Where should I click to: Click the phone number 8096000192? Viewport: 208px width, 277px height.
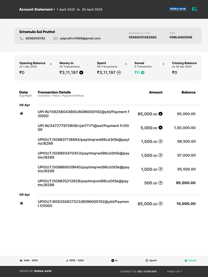pyautogui.click(x=35, y=38)
